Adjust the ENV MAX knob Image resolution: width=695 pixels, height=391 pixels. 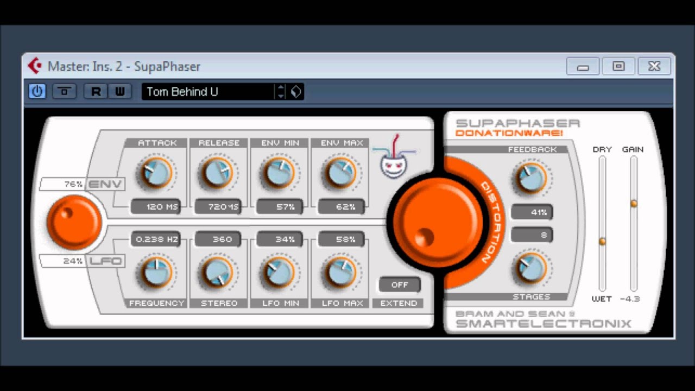pyautogui.click(x=341, y=173)
